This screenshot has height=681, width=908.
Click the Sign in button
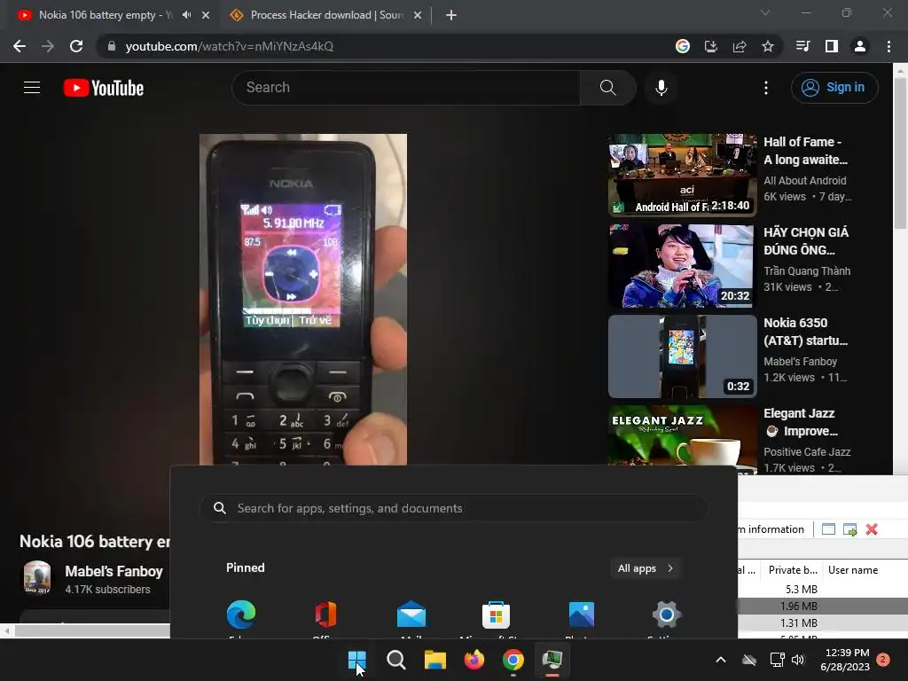pyautogui.click(x=834, y=88)
